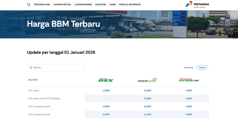This screenshot has width=238, height=119.
Task: Click Sabang Biosolar price 6,800
Action: [189, 99]
